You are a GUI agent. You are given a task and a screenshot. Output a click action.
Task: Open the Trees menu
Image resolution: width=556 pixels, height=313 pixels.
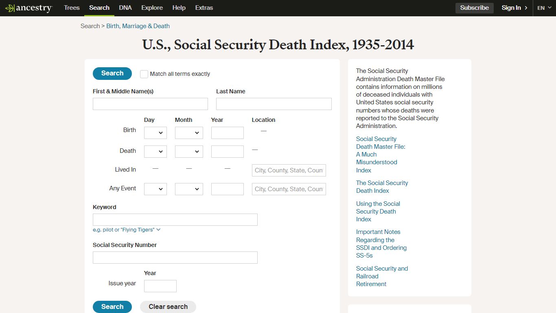[x=72, y=8]
